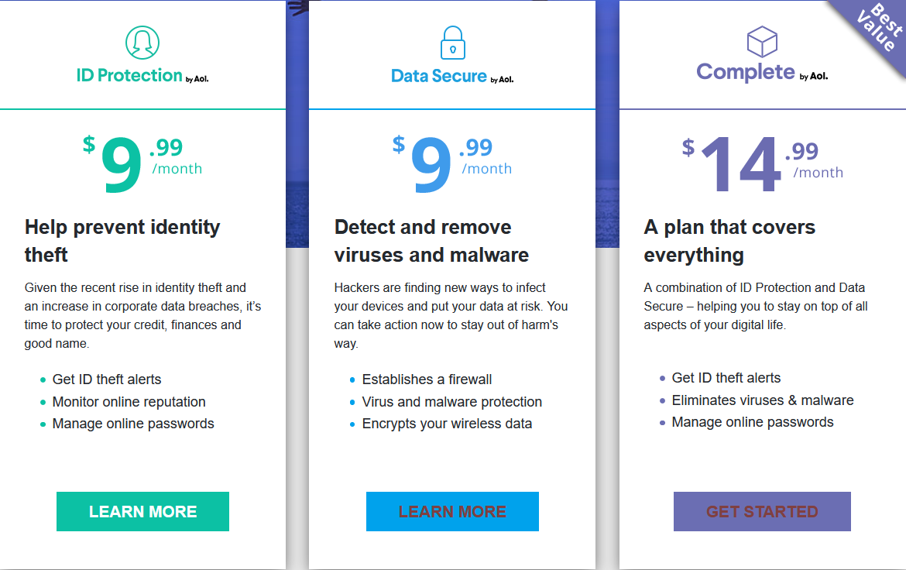The width and height of the screenshot is (906, 570).
Task: Click 'Encrypts your wireless data' bullet item
Action: tap(448, 424)
